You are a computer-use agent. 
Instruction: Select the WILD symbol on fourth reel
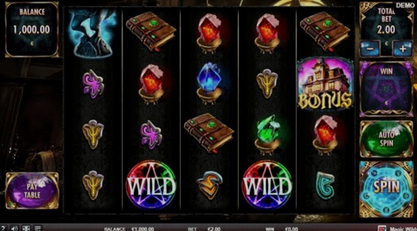(267, 184)
